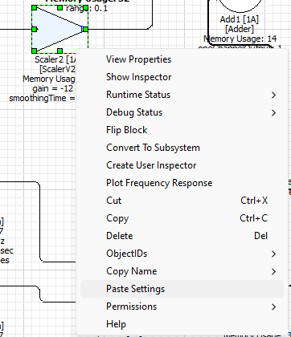Select Convert To Subsystem
The width and height of the screenshot is (291, 337).
pos(182,148)
